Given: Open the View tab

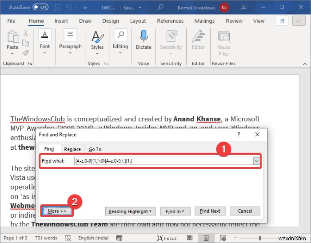Looking at the screenshot, I should click(x=259, y=21).
